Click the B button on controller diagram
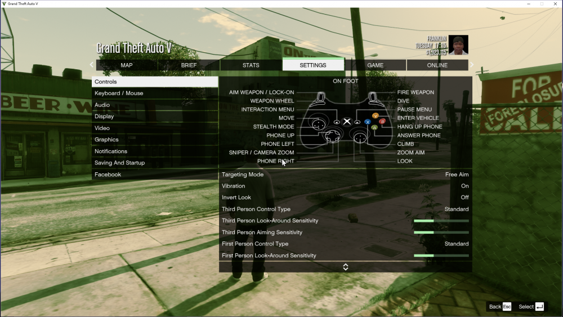 click(382, 122)
